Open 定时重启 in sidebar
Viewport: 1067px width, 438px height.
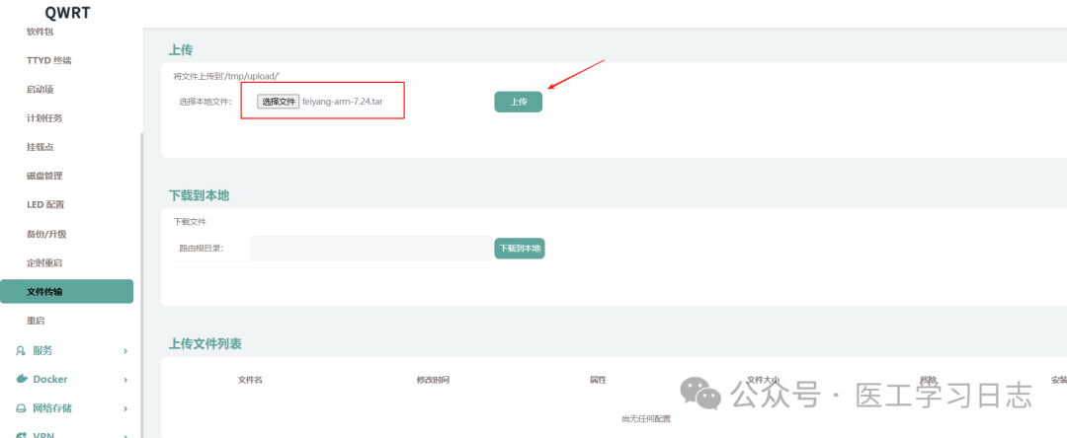coord(44,262)
